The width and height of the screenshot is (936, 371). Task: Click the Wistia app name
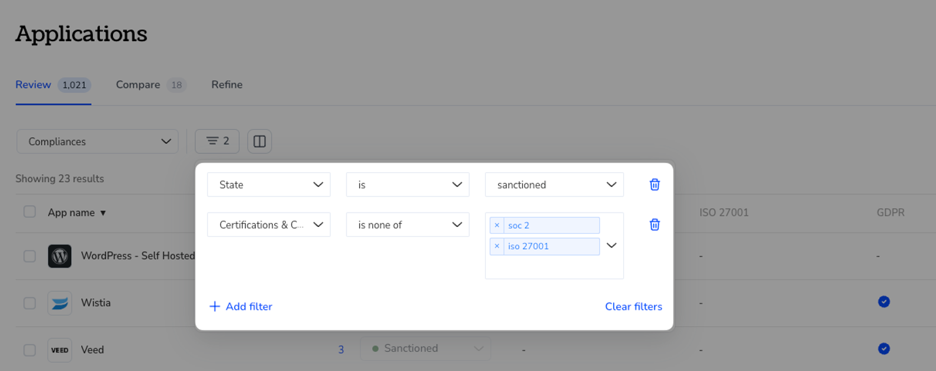(x=96, y=303)
